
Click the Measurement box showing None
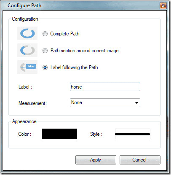point(105,102)
